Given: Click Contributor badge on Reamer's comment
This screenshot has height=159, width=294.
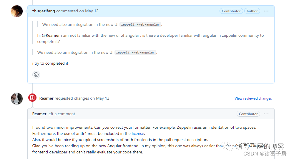Looking at the screenshot, I should [x=248, y=114].
